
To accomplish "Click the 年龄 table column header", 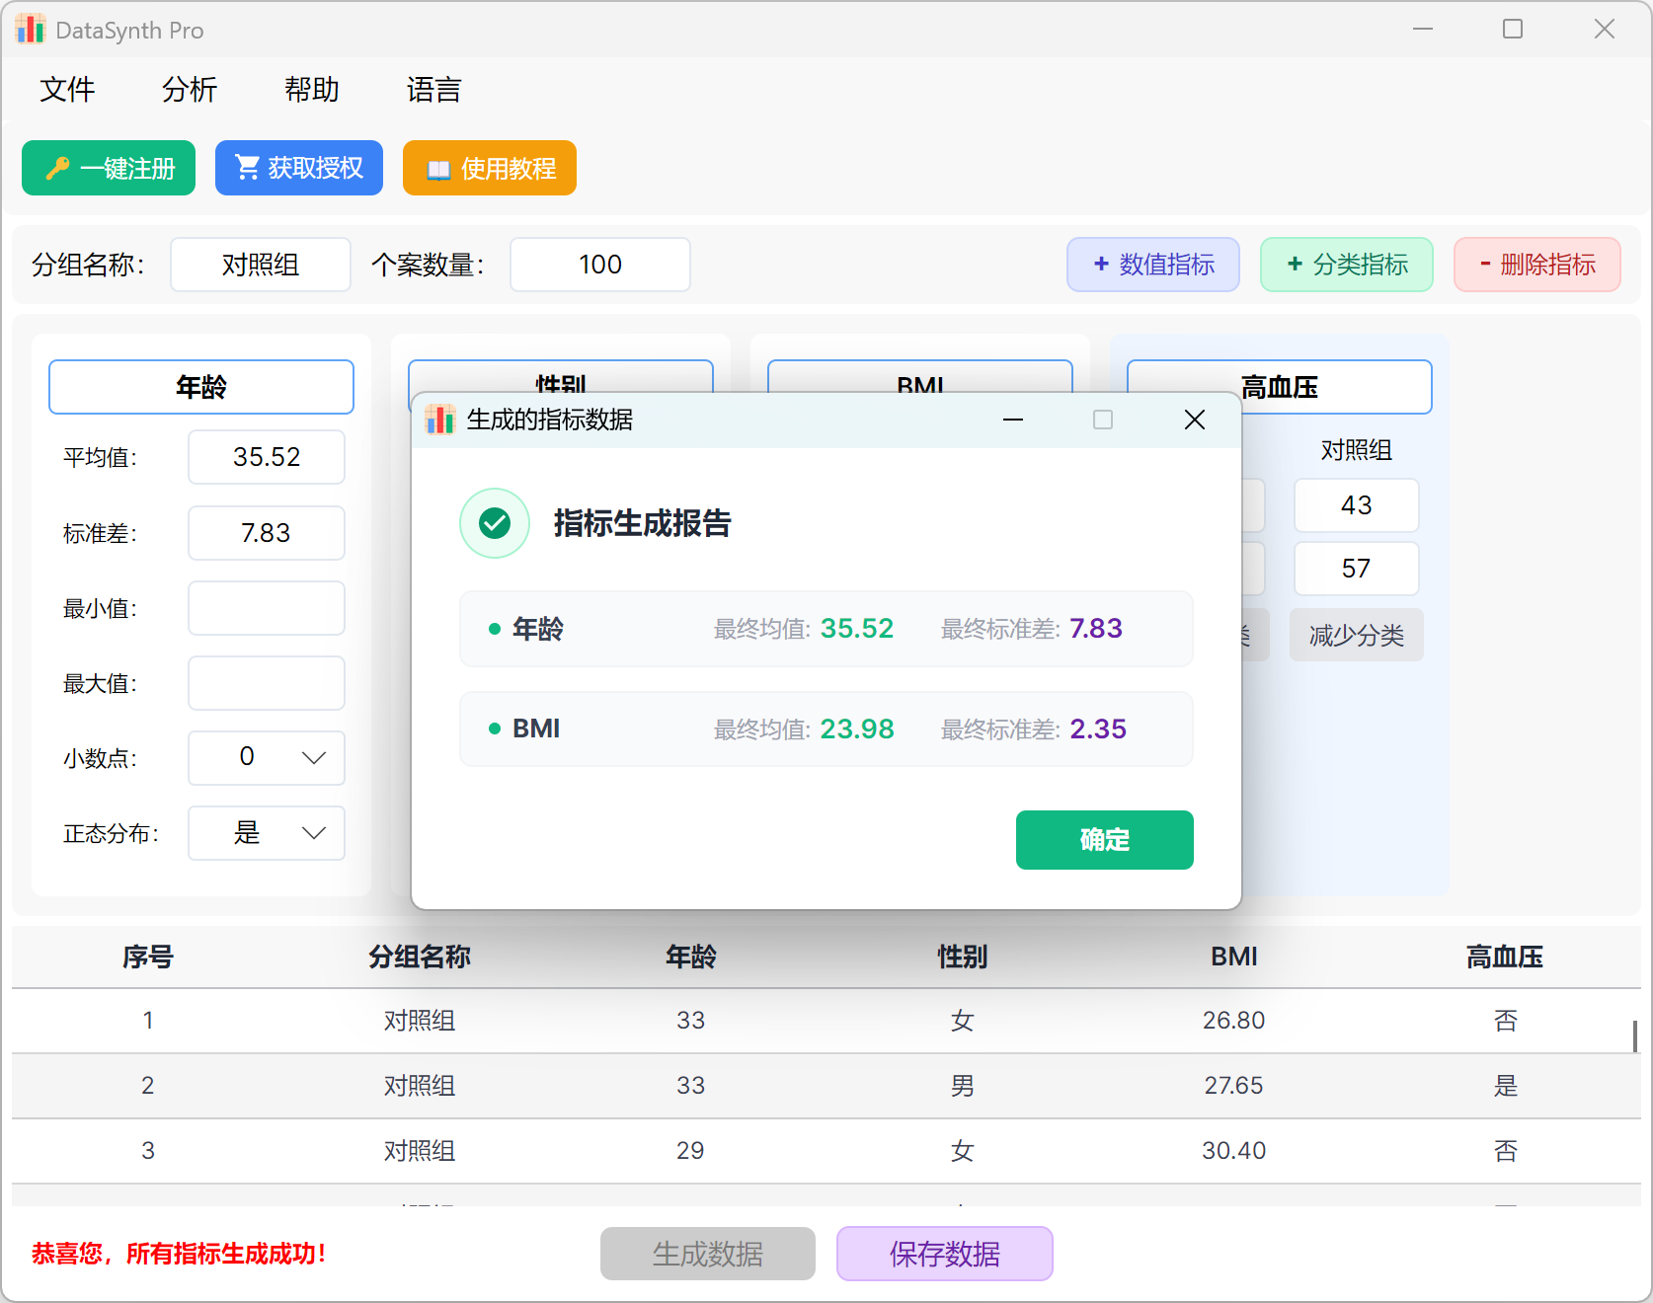I will coord(691,957).
